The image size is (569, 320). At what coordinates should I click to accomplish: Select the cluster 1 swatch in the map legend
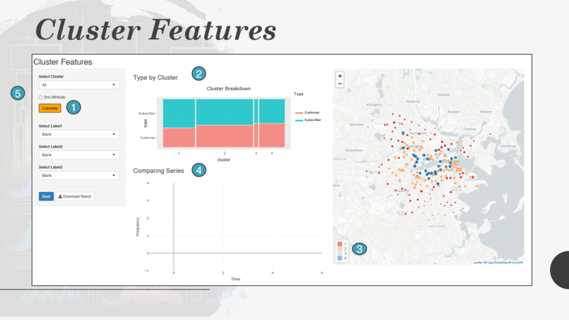click(340, 244)
